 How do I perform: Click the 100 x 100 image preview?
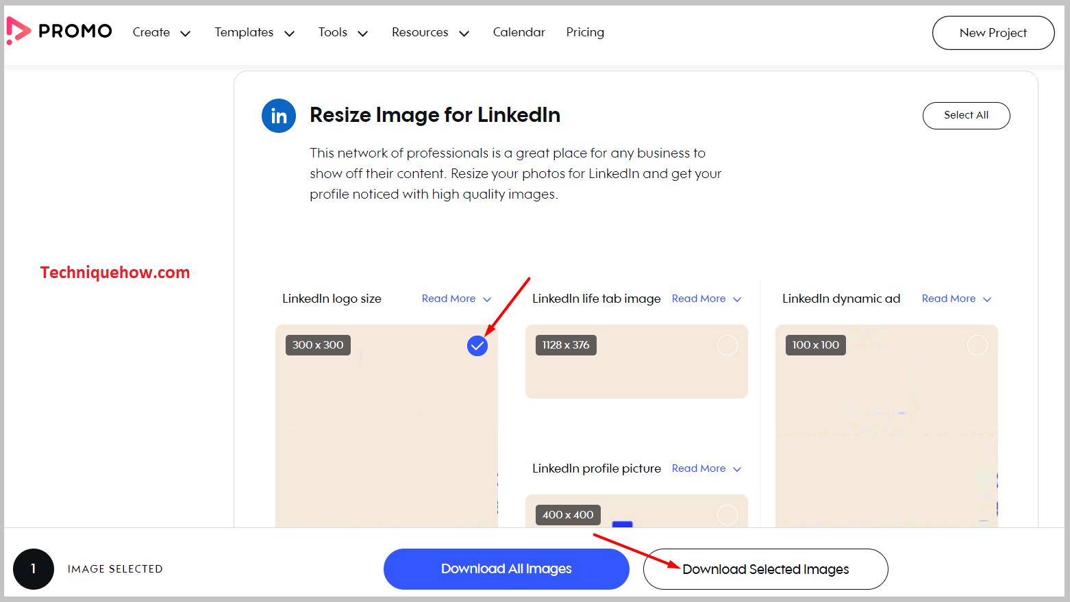(x=886, y=426)
